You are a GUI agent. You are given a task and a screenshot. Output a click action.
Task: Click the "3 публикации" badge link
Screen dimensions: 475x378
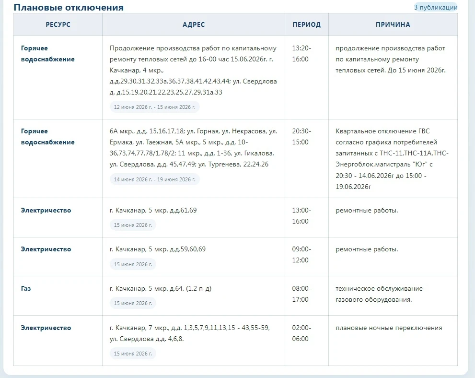point(435,7)
